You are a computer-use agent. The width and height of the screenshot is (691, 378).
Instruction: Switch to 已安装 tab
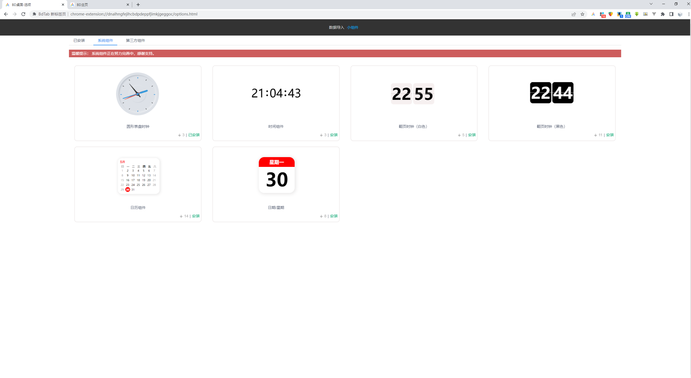tap(79, 40)
